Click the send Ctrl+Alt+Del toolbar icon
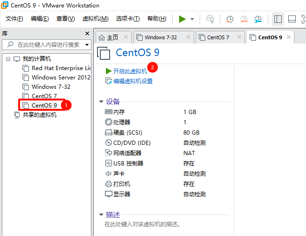Image resolution: width=306 pixels, height=236 pixels. [x=210, y=19]
